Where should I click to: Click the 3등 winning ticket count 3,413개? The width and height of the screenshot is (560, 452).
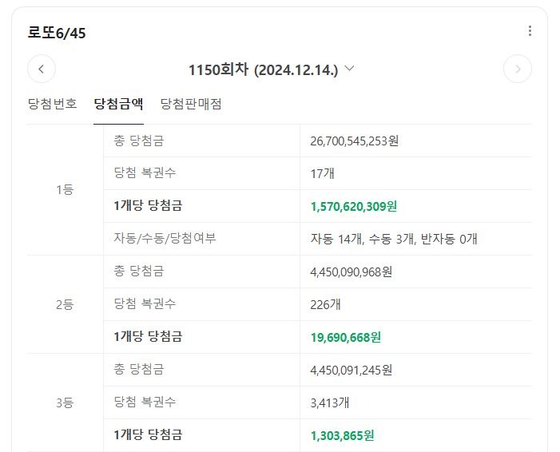click(330, 403)
